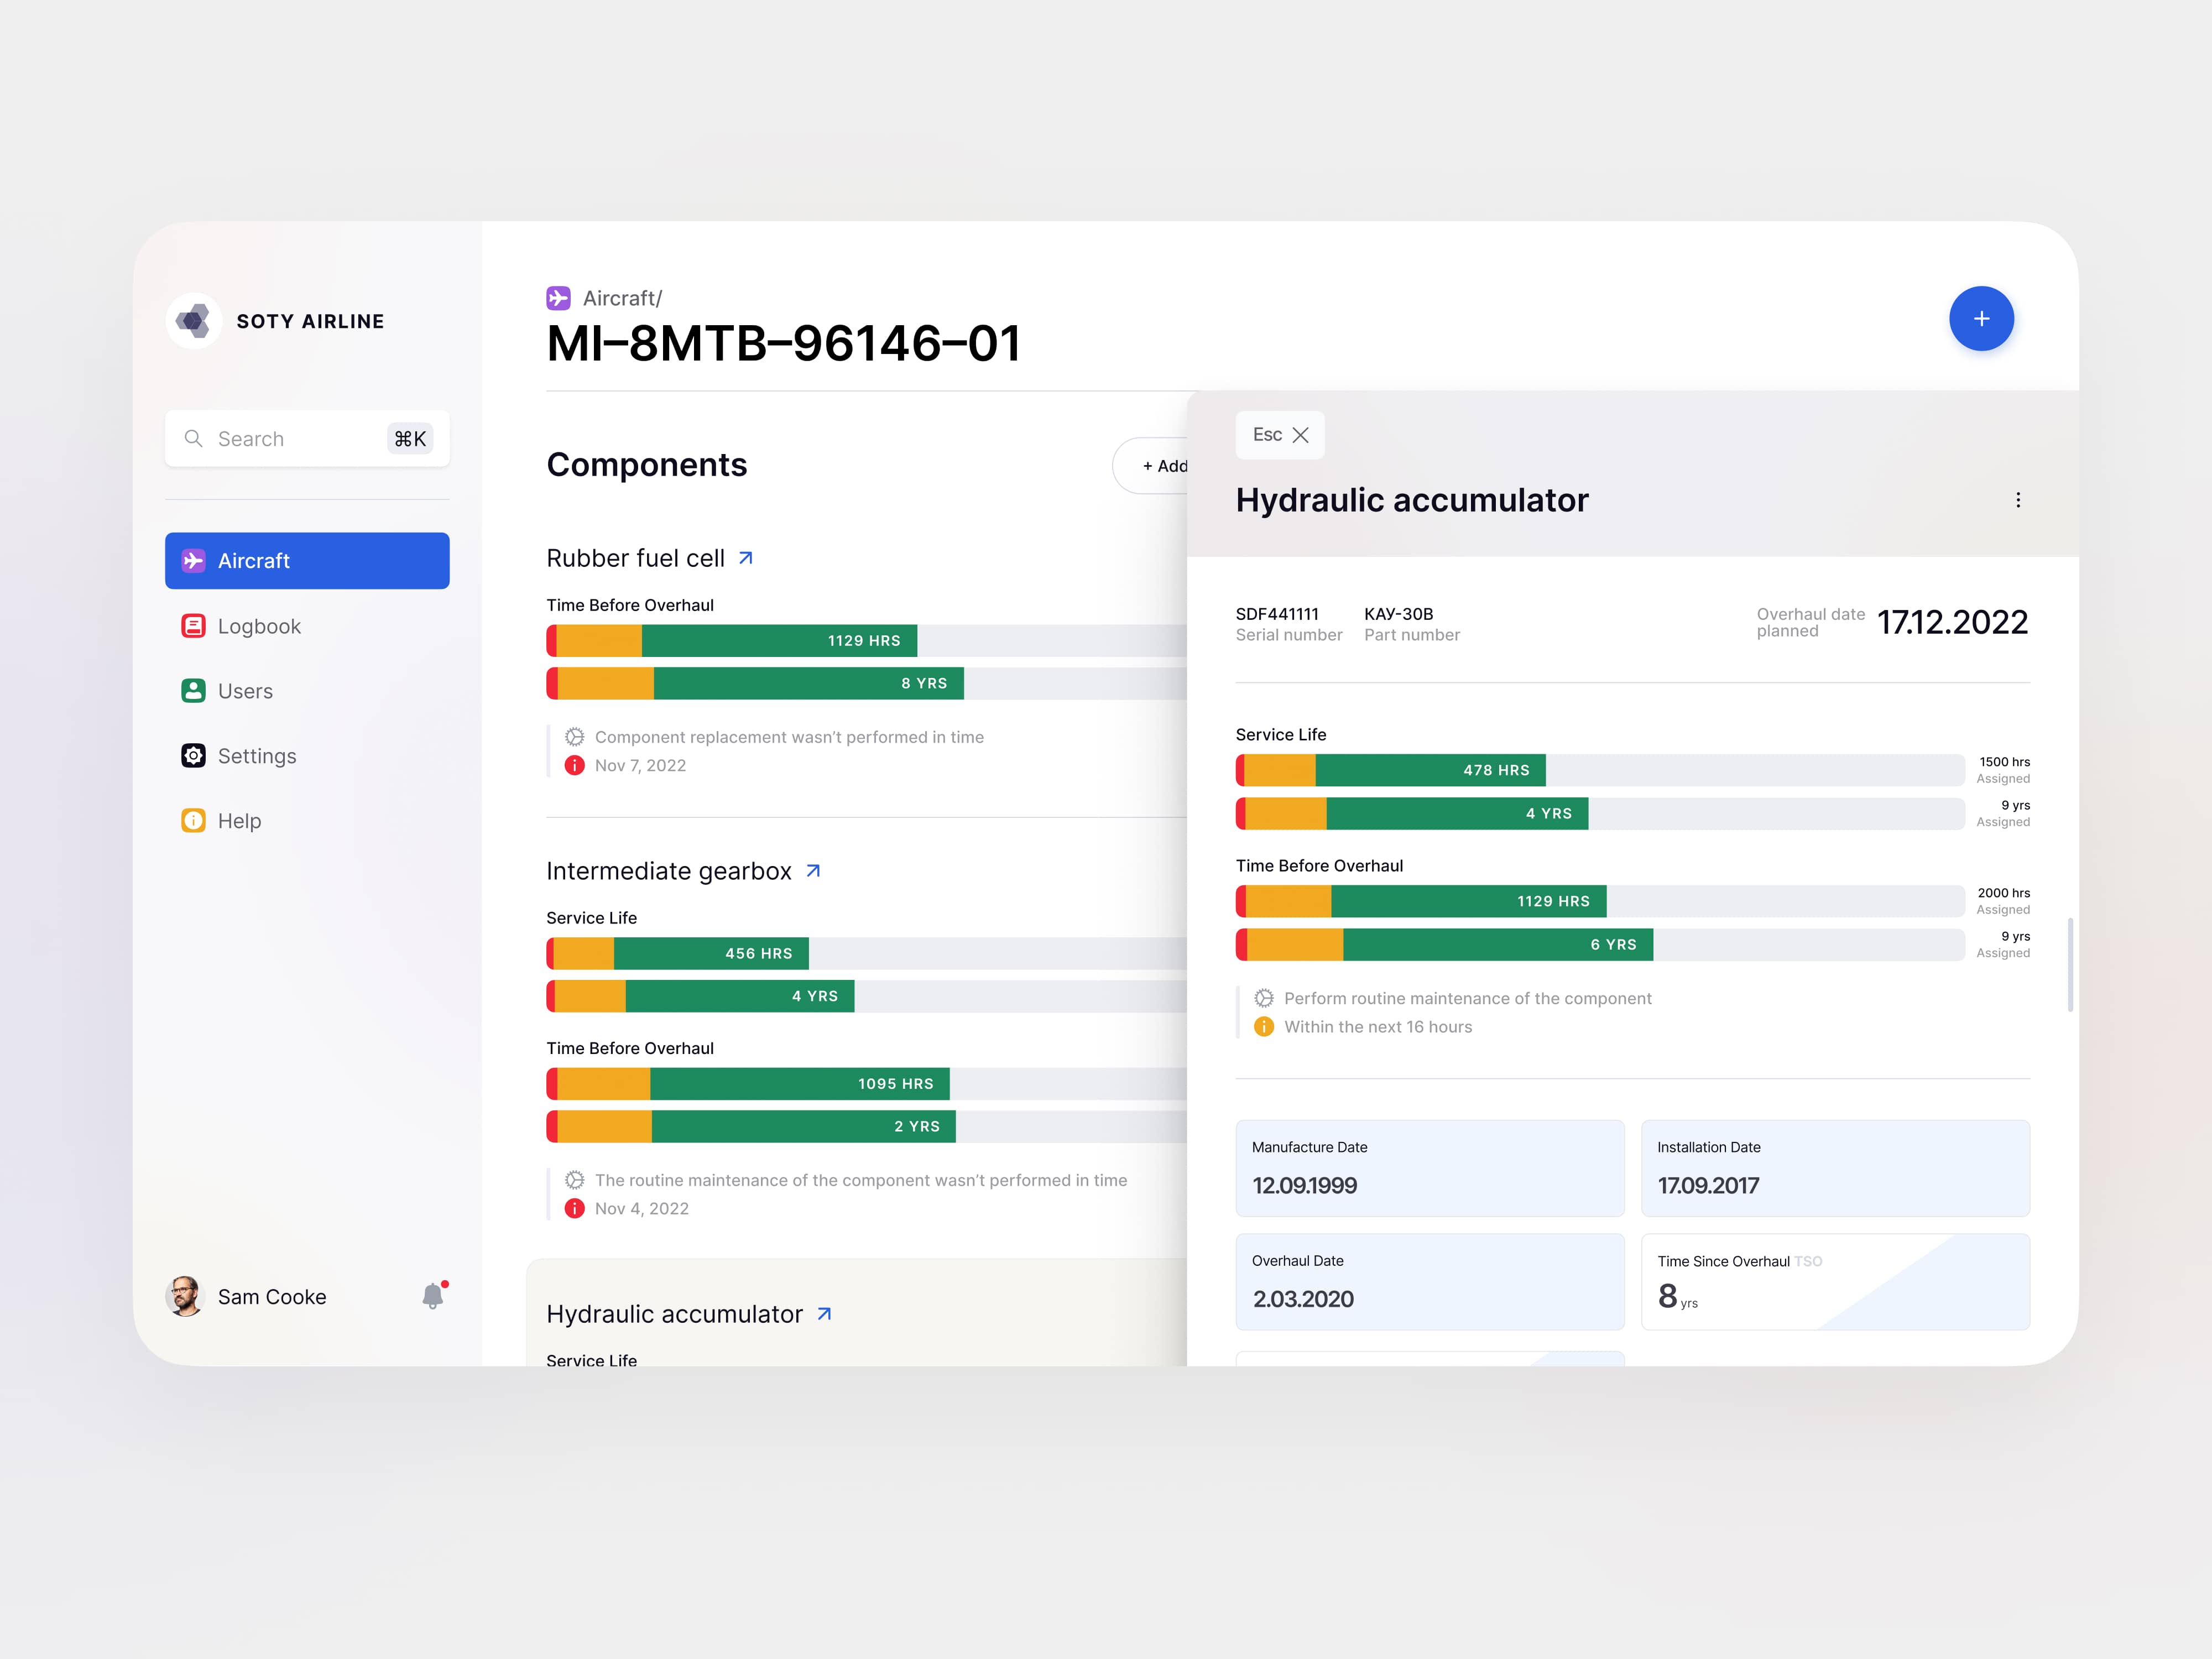Open the Logbook section
The image size is (2212, 1659).
tap(258, 626)
